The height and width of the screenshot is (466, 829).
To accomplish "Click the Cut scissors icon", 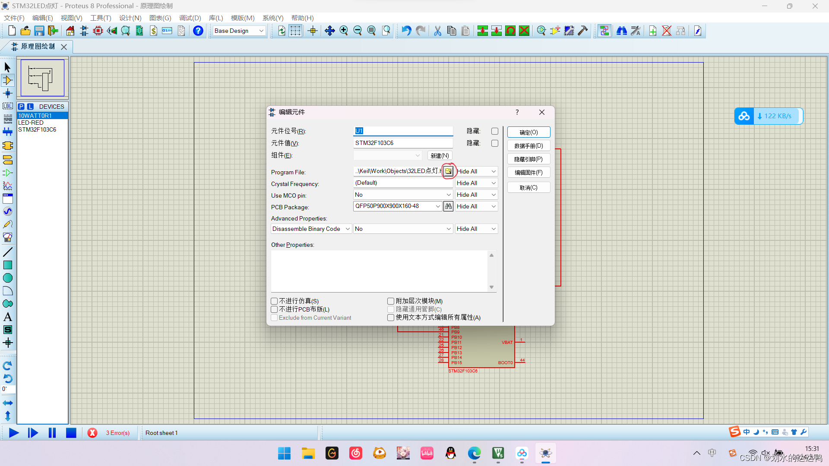I will [x=437, y=31].
